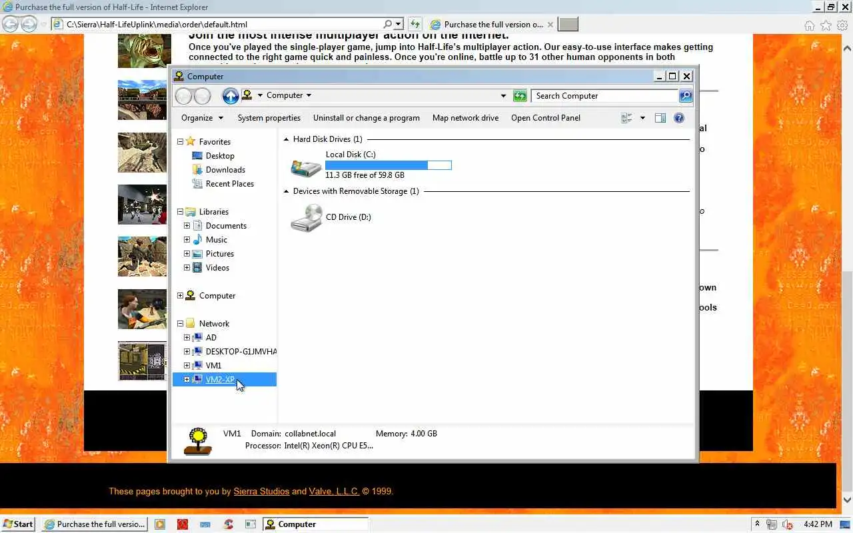Click the keyboard icon in taskbar
Screen dimensions: 853x533
[x=205, y=524]
